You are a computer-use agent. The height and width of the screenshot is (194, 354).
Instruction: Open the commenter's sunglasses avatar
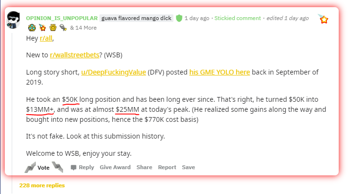[13, 20]
